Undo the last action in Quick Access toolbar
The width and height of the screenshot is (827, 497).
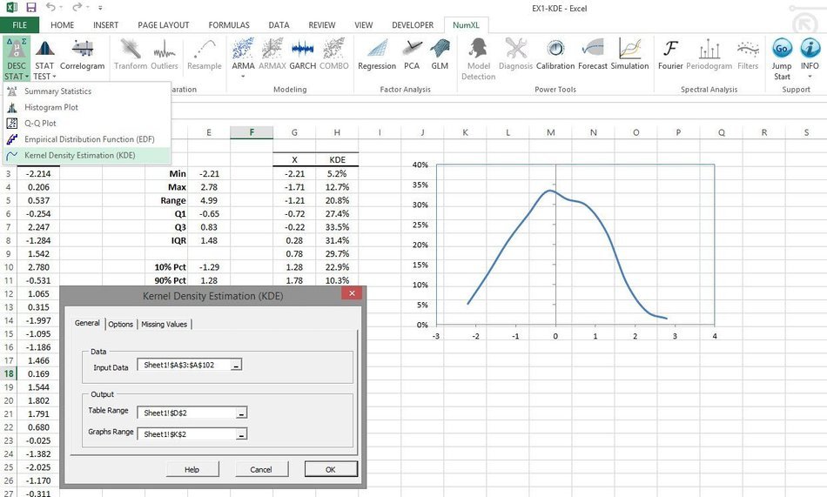point(50,7)
